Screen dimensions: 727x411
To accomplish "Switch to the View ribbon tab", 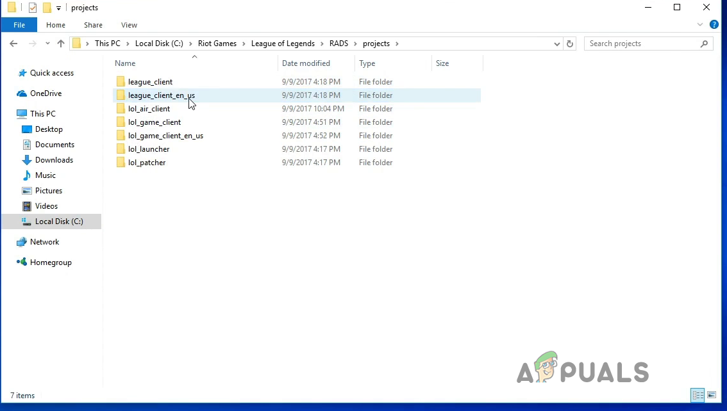I will tap(129, 25).
